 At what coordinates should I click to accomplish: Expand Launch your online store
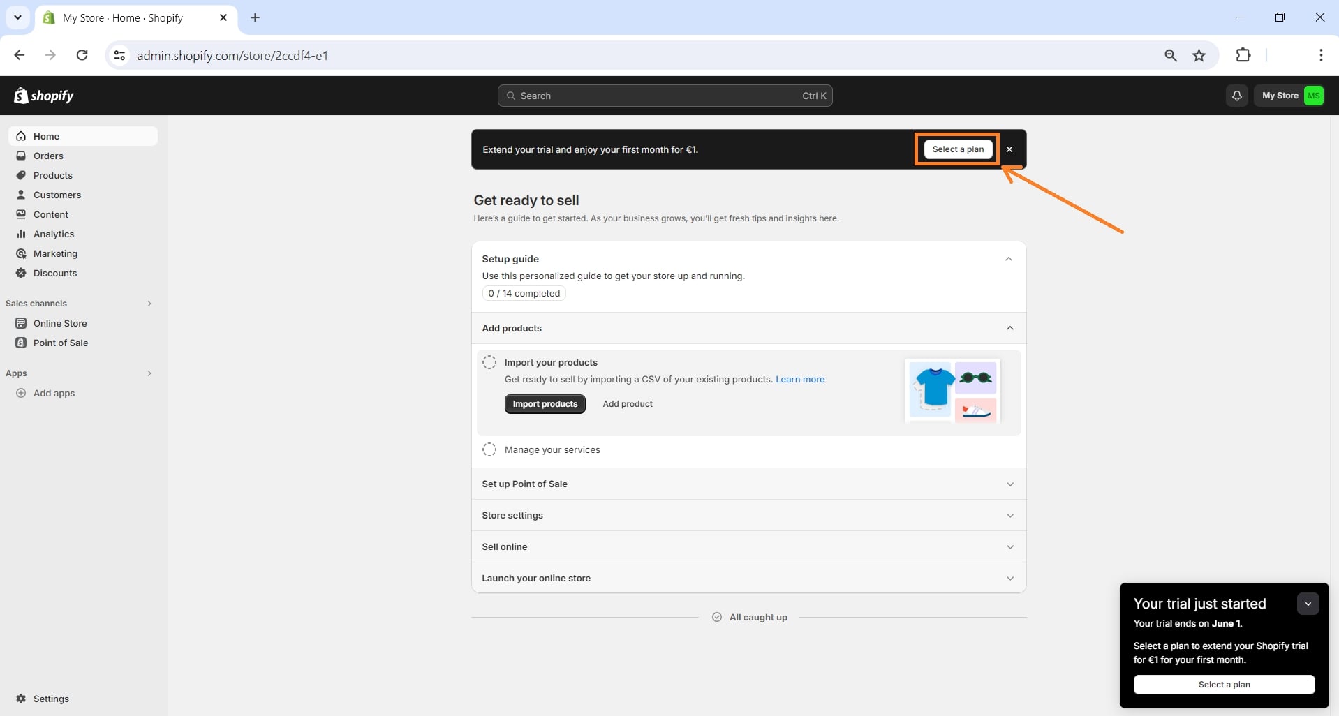(x=749, y=578)
